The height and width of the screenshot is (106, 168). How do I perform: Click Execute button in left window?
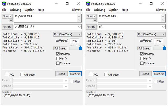point(75,74)
